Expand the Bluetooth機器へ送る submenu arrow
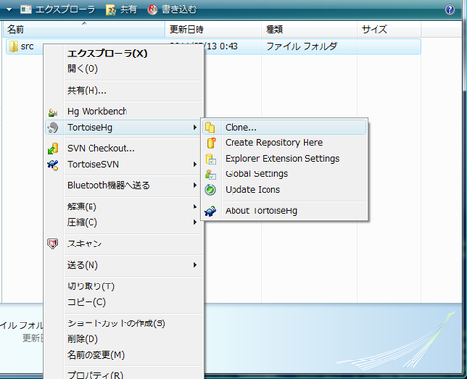 195,185
